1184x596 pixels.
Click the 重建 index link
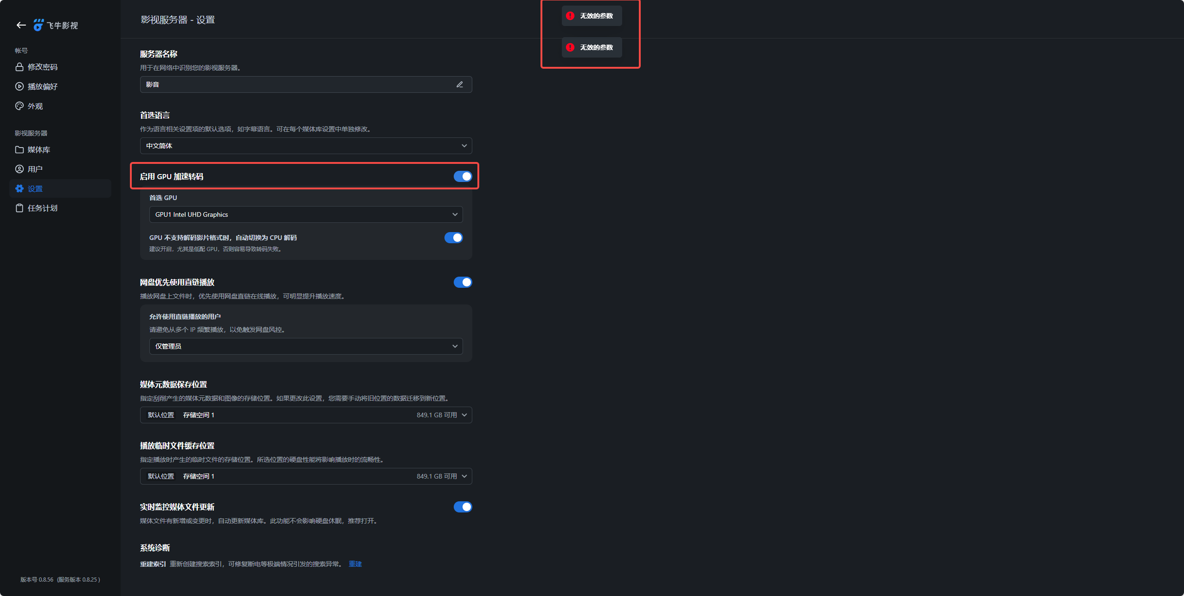point(355,564)
